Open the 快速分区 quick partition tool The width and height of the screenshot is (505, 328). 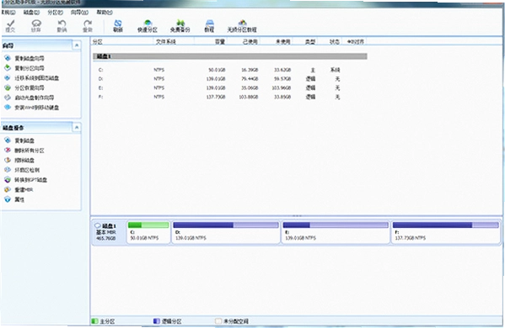coord(148,26)
